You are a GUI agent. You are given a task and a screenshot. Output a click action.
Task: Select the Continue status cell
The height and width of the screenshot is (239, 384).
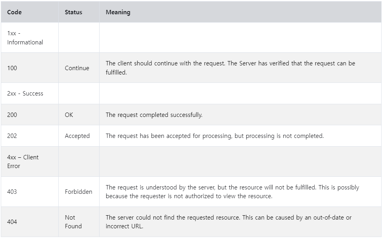coord(77,68)
